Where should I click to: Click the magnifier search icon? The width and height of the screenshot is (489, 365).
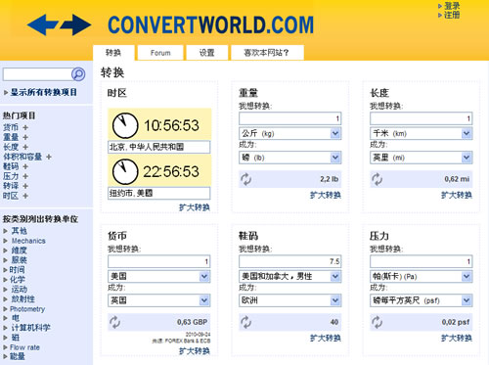click(78, 74)
